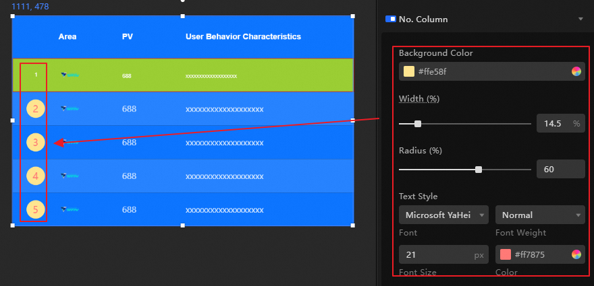Click the Background Color label
This screenshot has width=594, height=286.
(x=435, y=53)
